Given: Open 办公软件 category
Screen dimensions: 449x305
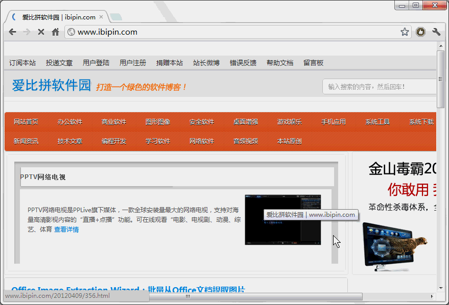Looking at the screenshot, I should [70, 122].
